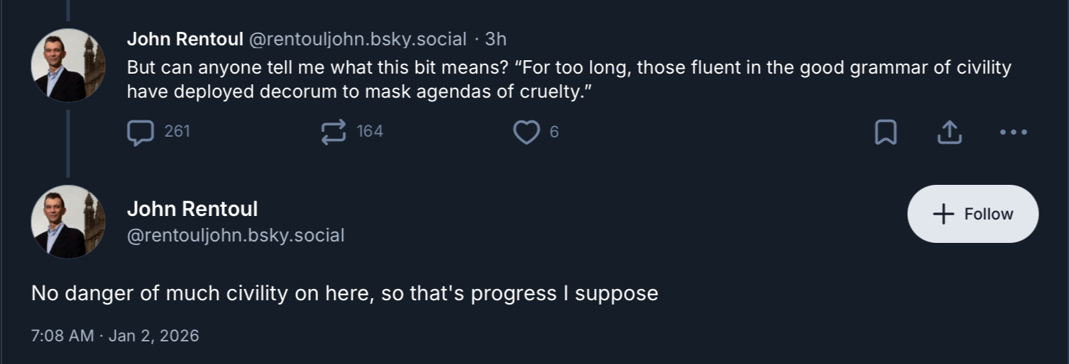Click the 261 replies count
Viewport: 1069px width, 364px height.
pos(177,132)
